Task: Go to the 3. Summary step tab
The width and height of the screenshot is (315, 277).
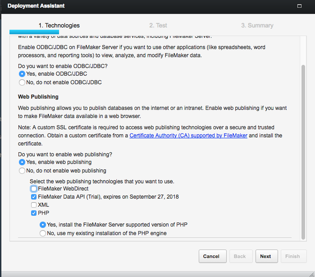Action: click(x=257, y=26)
